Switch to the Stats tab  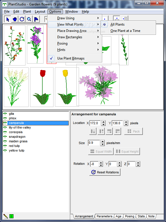[x=141, y=216]
